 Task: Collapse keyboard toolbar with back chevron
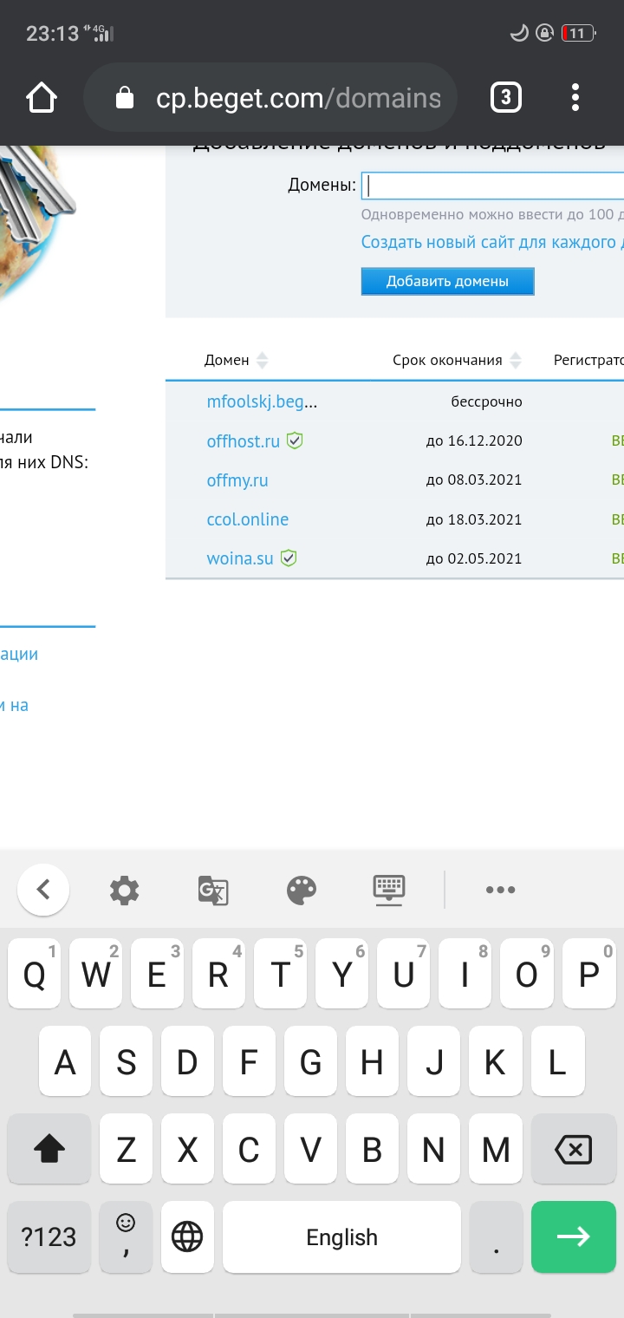click(43, 890)
